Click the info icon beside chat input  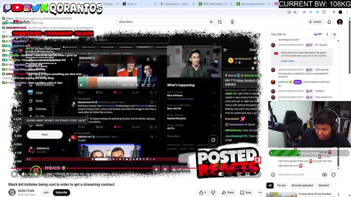[273, 175]
